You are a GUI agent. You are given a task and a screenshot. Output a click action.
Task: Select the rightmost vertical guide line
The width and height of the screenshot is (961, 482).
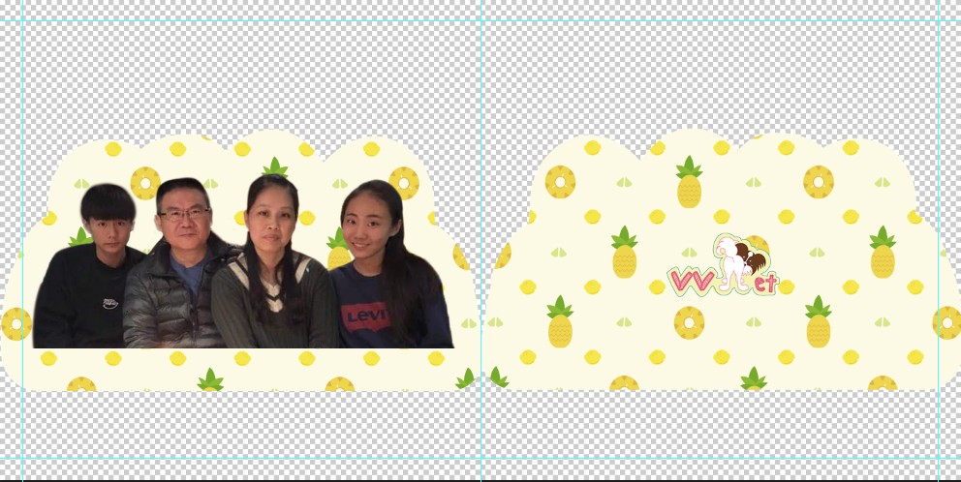(938, 97)
